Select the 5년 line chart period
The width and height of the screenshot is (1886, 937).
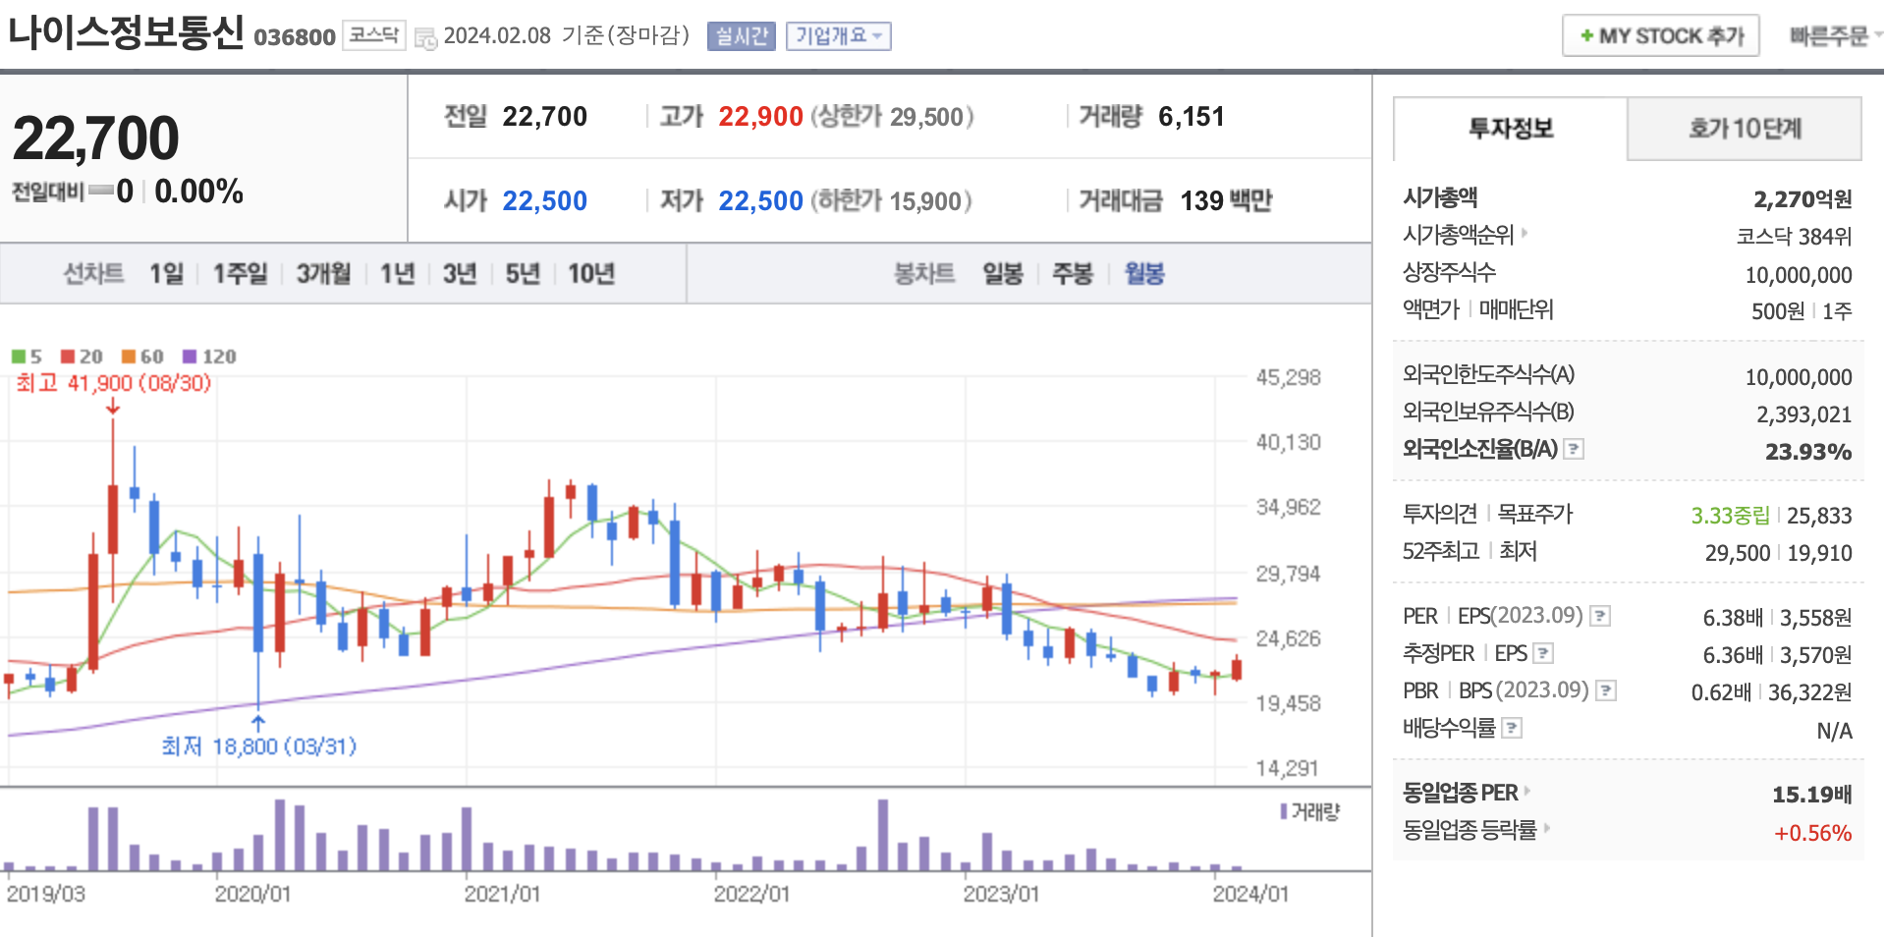click(x=523, y=273)
